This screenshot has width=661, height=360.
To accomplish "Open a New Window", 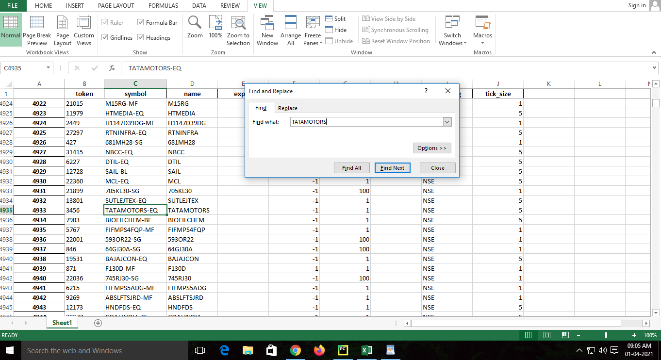I will [267, 30].
